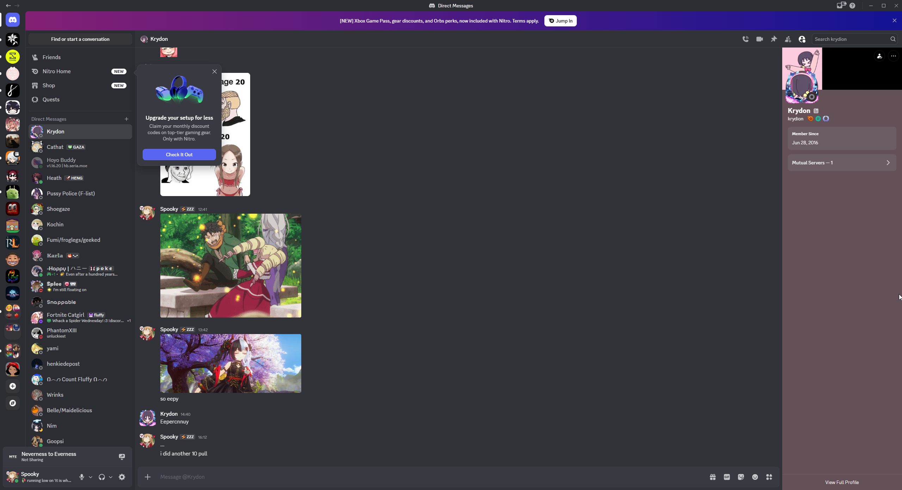Open Krydon's profile avatar in side panel
The height and width of the screenshot is (490, 902).
[802, 87]
